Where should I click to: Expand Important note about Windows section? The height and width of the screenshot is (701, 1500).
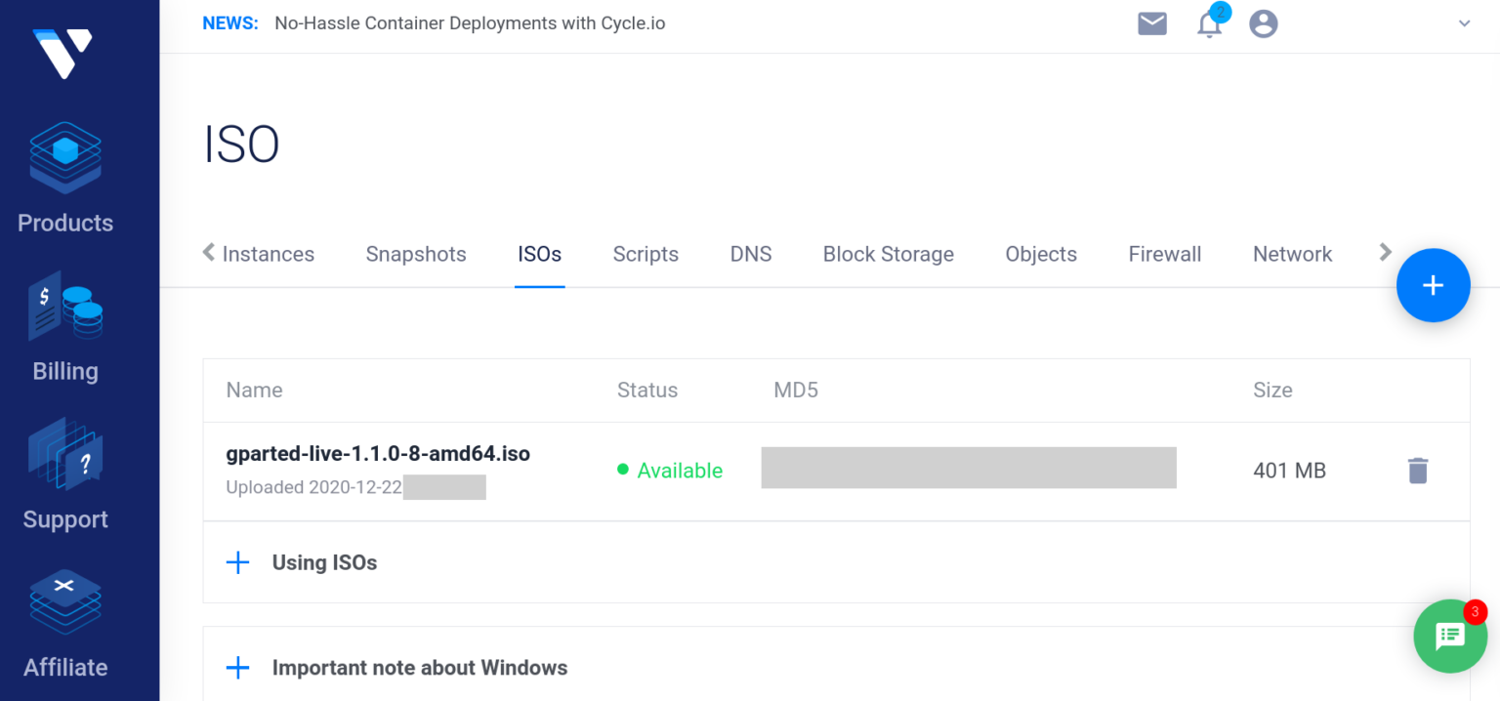[419, 668]
